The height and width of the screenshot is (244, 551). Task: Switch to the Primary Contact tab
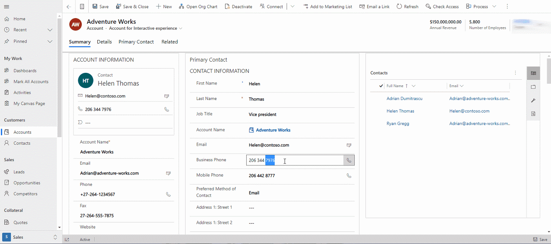[136, 42]
